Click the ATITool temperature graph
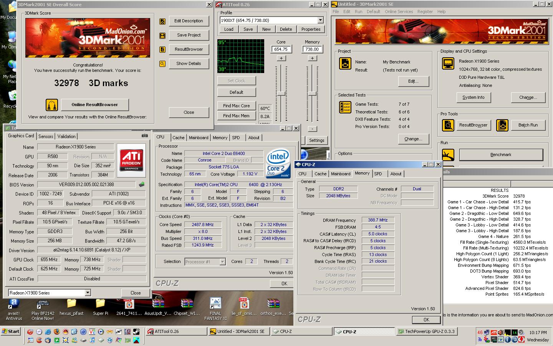Screen dimensions: 553x346 click(x=241, y=56)
